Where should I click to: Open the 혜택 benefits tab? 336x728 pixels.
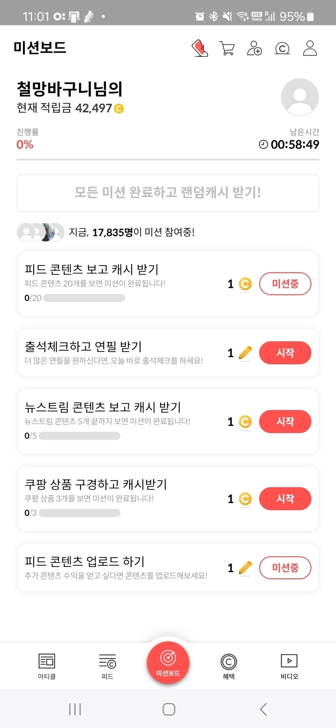[x=229, y=666]
